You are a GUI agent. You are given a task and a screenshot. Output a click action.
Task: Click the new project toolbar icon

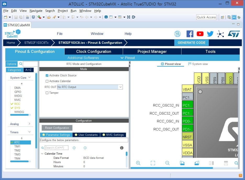coord(5,17)
